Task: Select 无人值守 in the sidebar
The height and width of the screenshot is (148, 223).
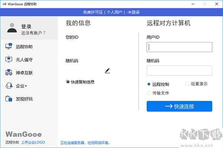Action: [24, 59]
